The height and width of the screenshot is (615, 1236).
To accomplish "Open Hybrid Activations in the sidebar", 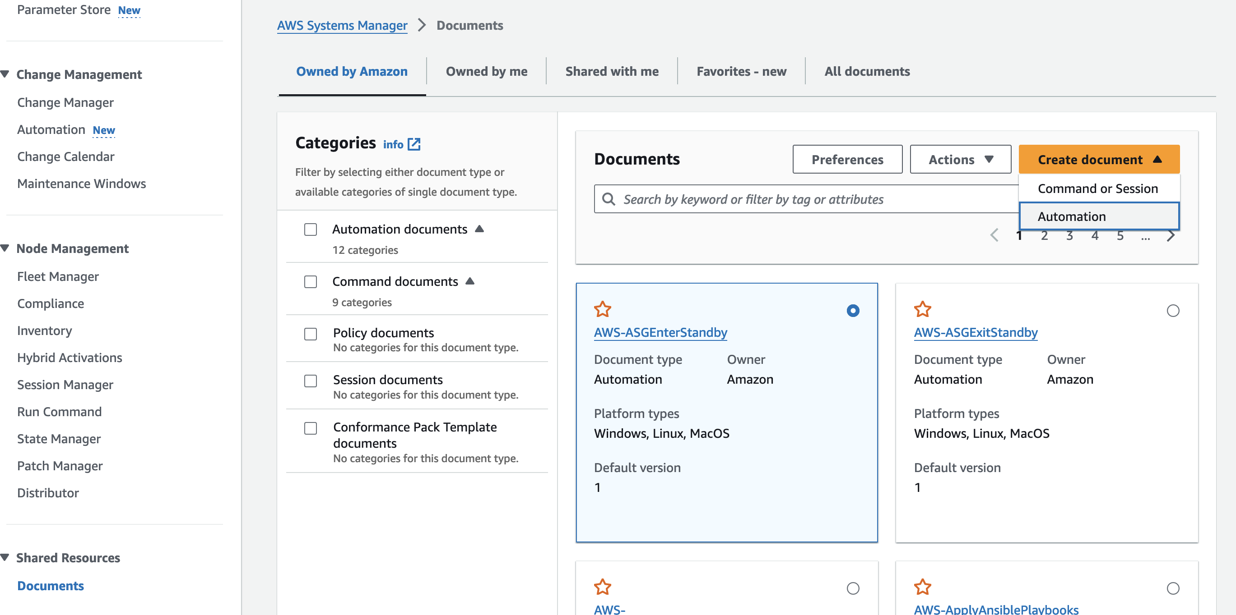I will (x=70, y=358).
